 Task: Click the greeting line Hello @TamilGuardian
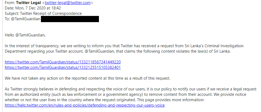click(x=25, y=35)
